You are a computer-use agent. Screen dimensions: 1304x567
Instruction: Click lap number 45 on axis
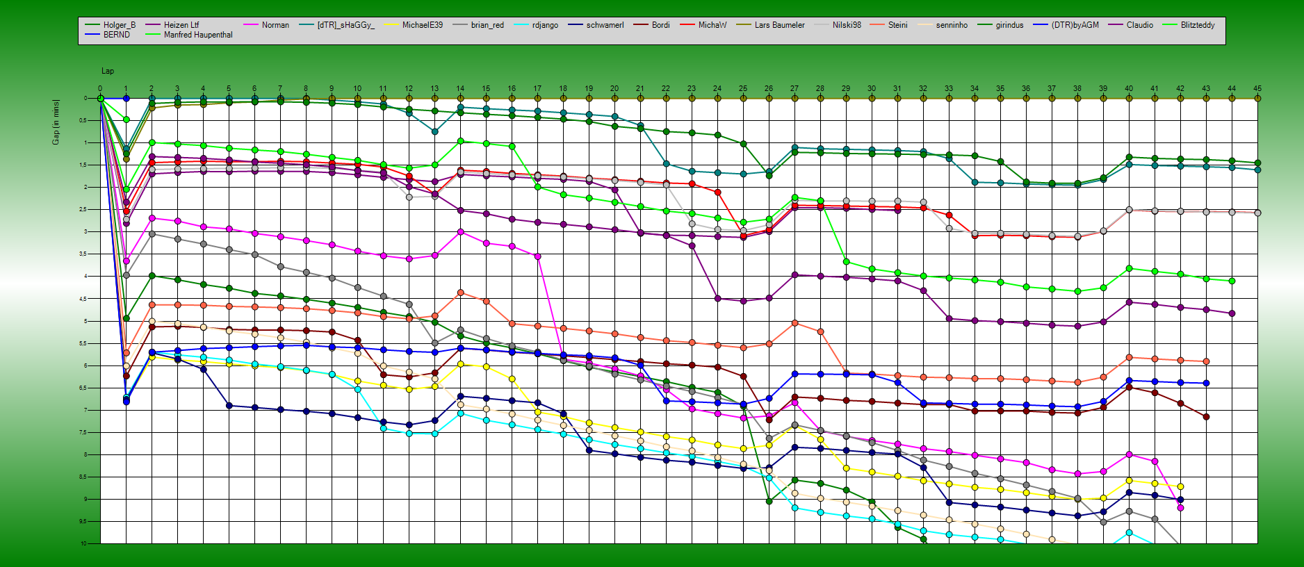click(x=1257, y=89)
